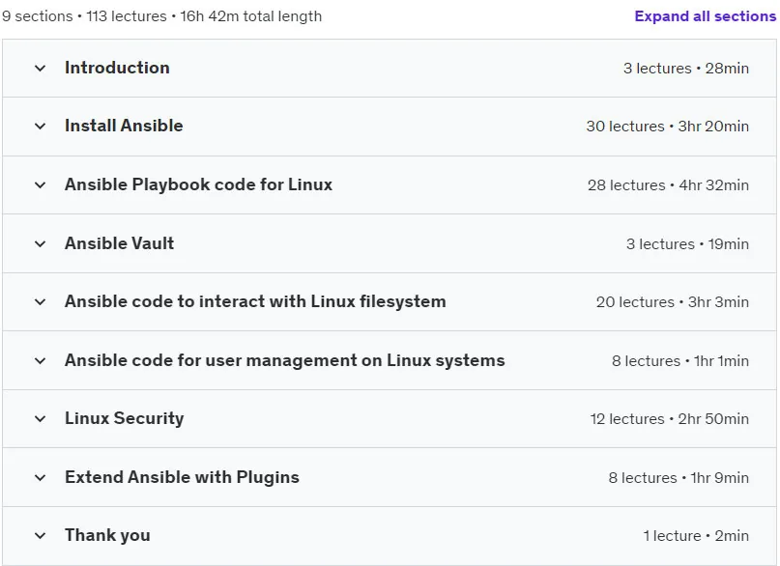Image resolution: width=780 pixels, height=566 pixels.
Task: Click the 9 sections 113 lectures summary text
Action: (x=161, y=16)
